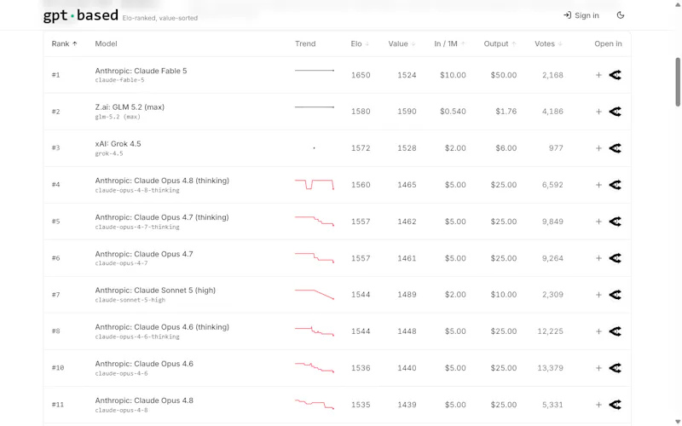
Task: Click the plus icon for Claude Opus 4.6 (thinking)
Action: click(x=598, y=331)
